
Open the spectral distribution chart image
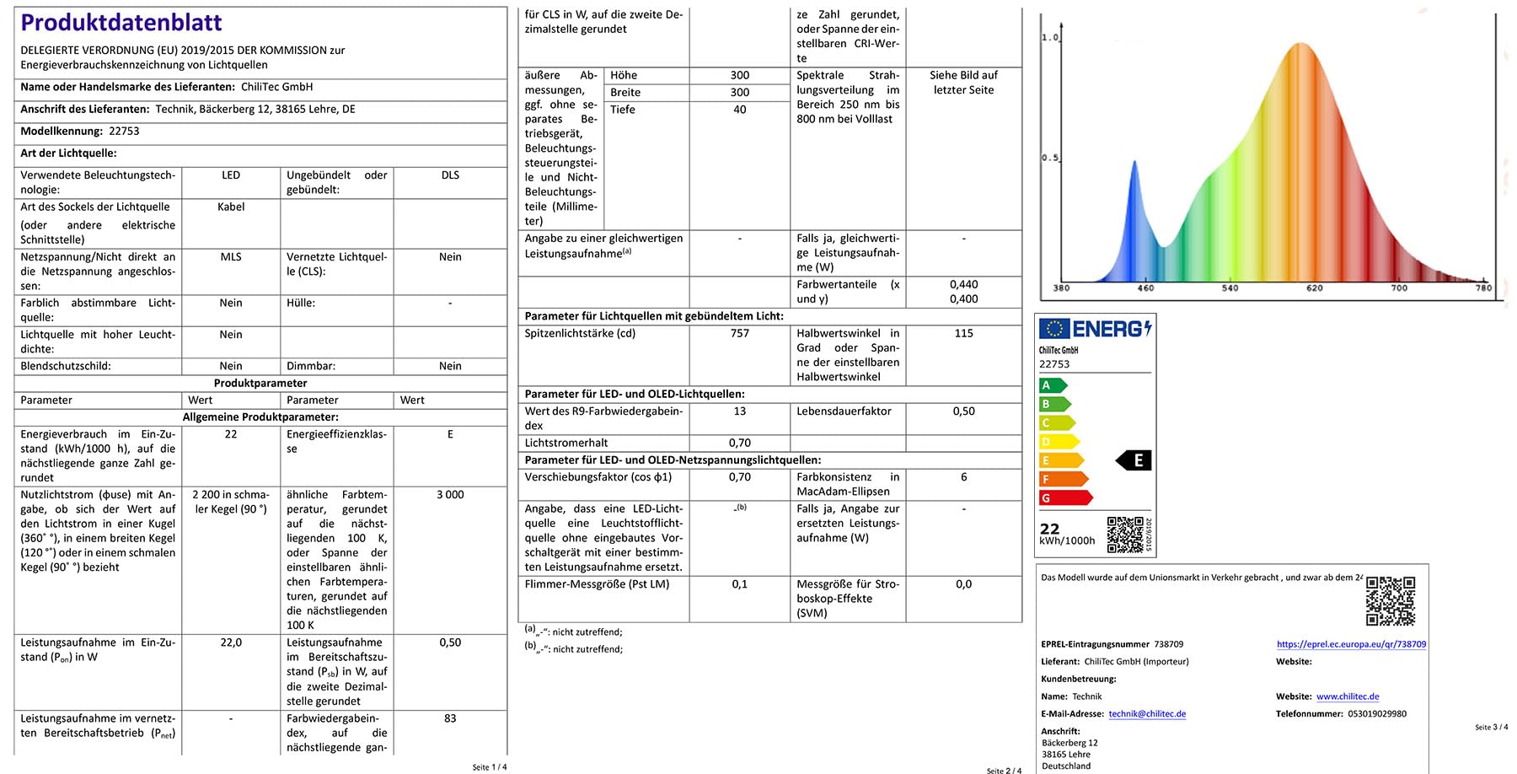pyautogui.click(x=1270, y=156)
